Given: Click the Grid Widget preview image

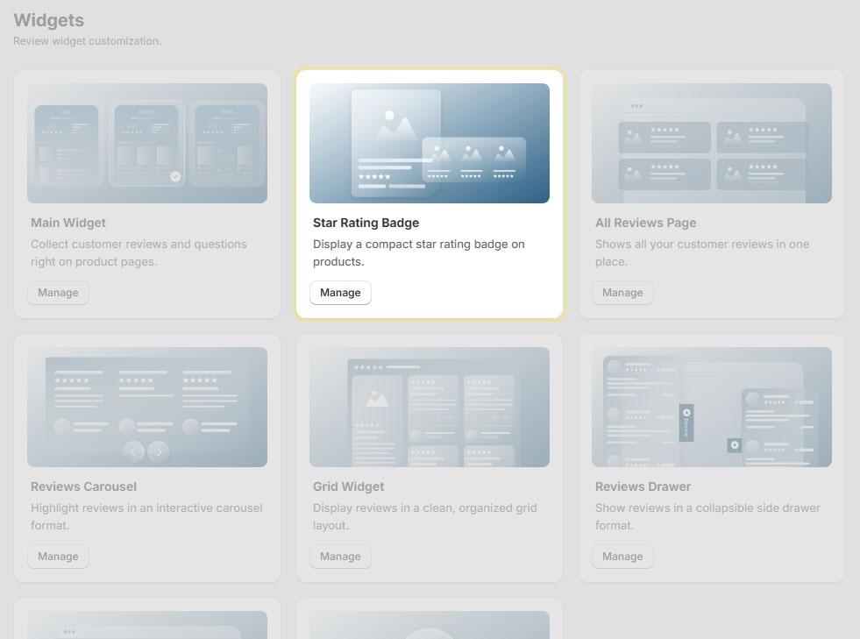Looking at the screenshot, I should pos(430,407).
